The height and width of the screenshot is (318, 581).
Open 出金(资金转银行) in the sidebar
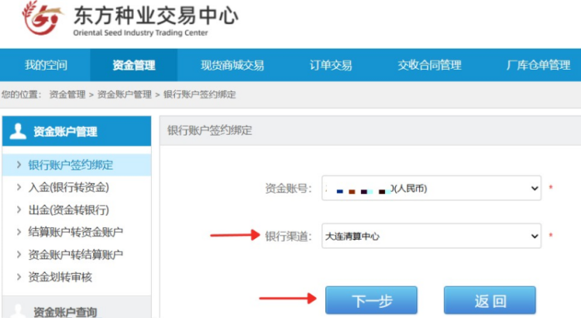pos(68,210)
